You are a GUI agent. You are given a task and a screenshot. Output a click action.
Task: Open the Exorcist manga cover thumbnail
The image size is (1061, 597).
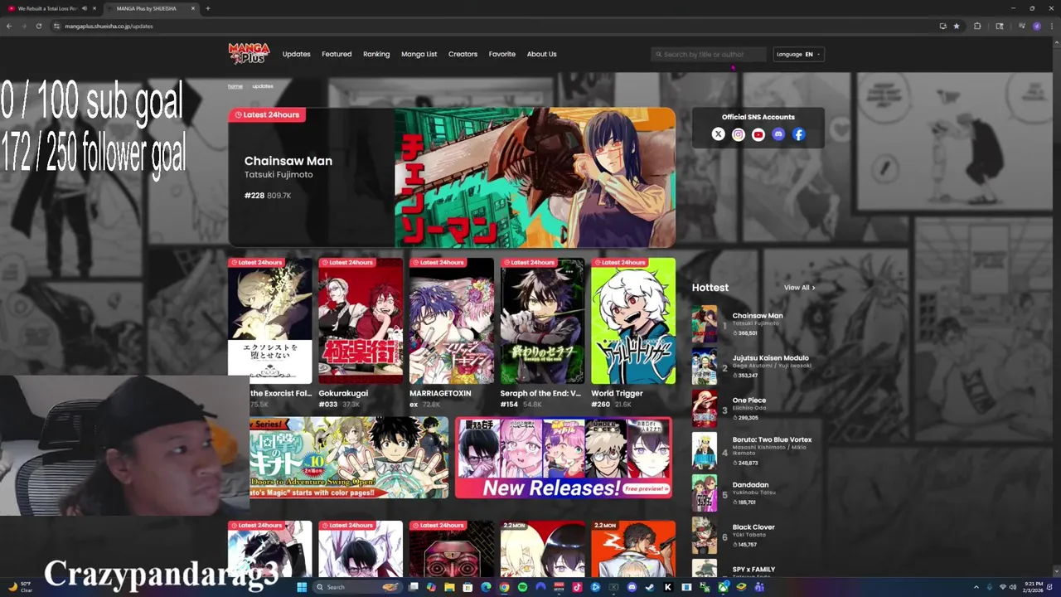coord(270,321)
